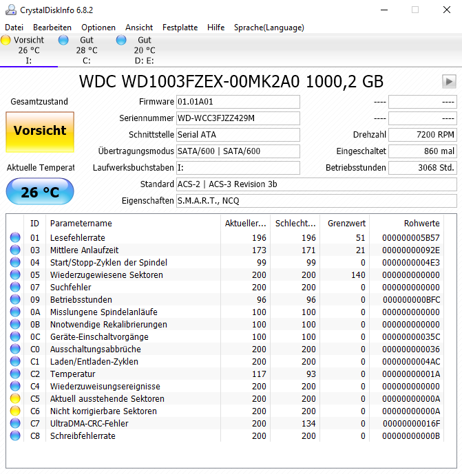The width and height of the screenshot is (462, 474).
Task: Click the Schnittstelle field Serial ATA
Action: 238,135
